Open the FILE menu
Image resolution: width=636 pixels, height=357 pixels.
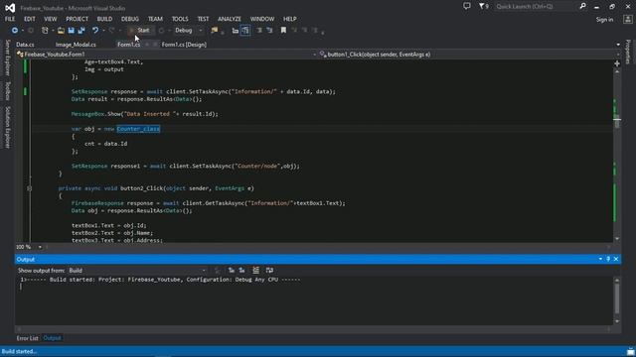click(x=10, y=19)
